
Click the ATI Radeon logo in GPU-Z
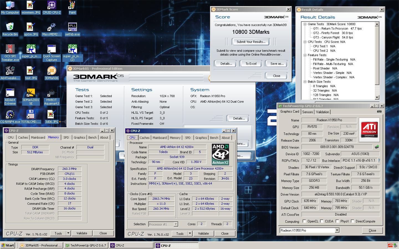369,129
